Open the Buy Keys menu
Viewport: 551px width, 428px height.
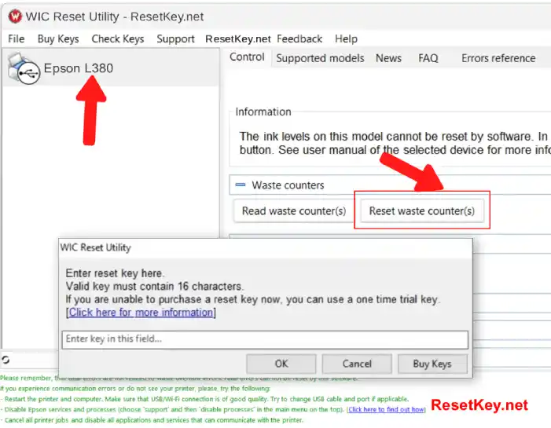pos(58,38)
